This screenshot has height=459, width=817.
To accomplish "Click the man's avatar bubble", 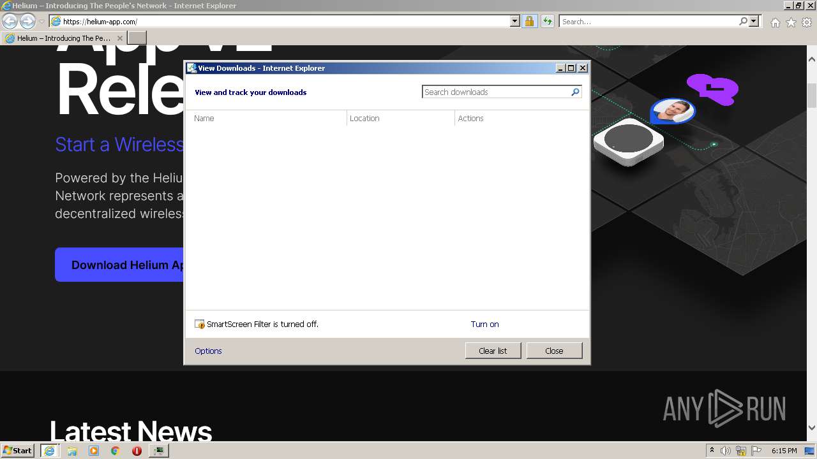I will pos(673,112).
